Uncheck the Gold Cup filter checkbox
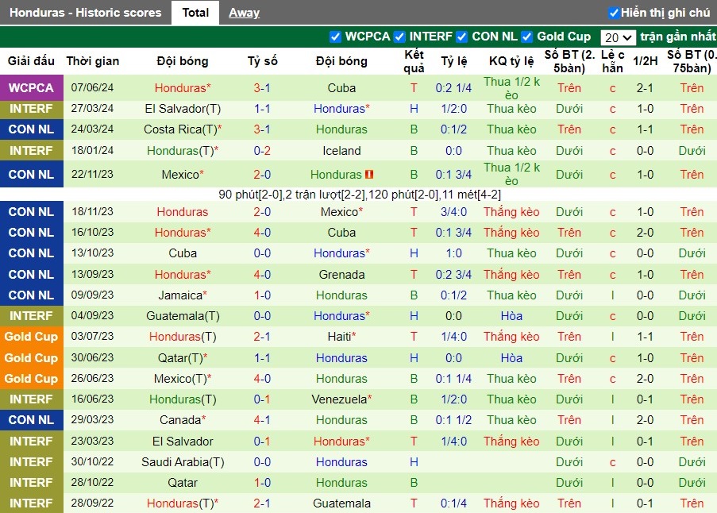Image resolution: width=717 pixels, height=513 pixels. 526,37
